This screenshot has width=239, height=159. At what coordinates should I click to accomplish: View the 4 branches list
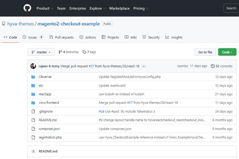69,52
